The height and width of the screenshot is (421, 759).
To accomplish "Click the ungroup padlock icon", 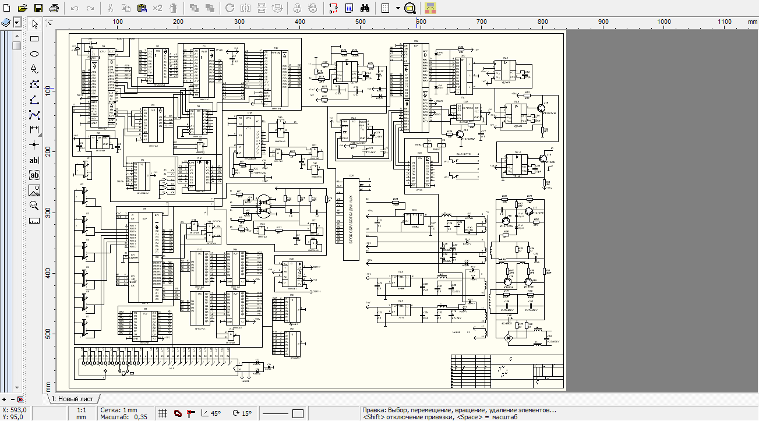I will tap(313, 8).
